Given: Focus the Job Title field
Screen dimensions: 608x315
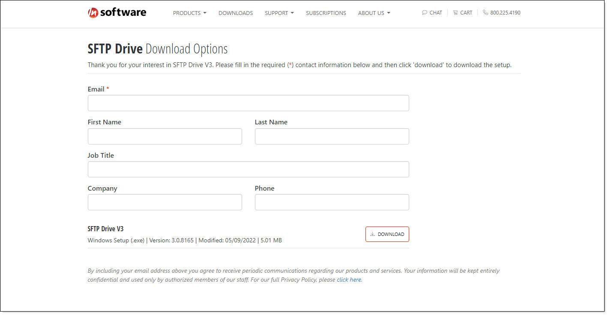Looking at the screenshot, I should (249, 169).
